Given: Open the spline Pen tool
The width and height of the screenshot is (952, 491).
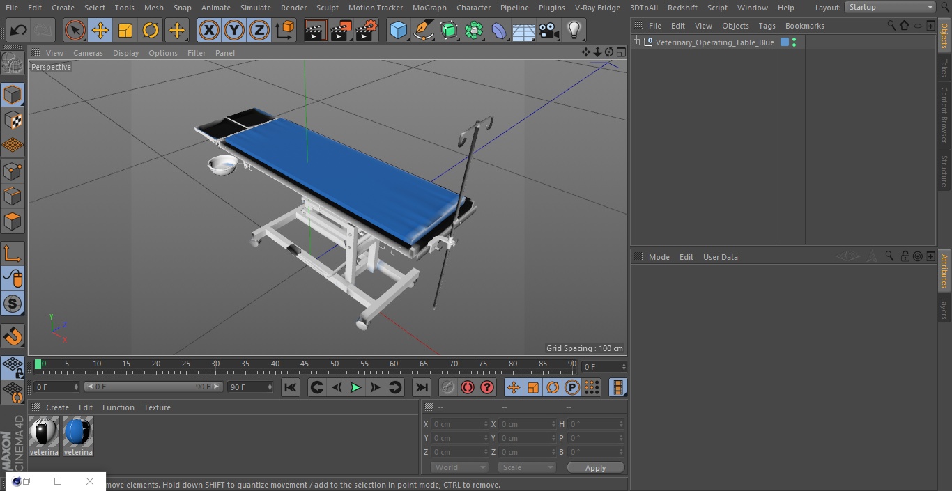Looking at the screenshot, I should 424,30.
